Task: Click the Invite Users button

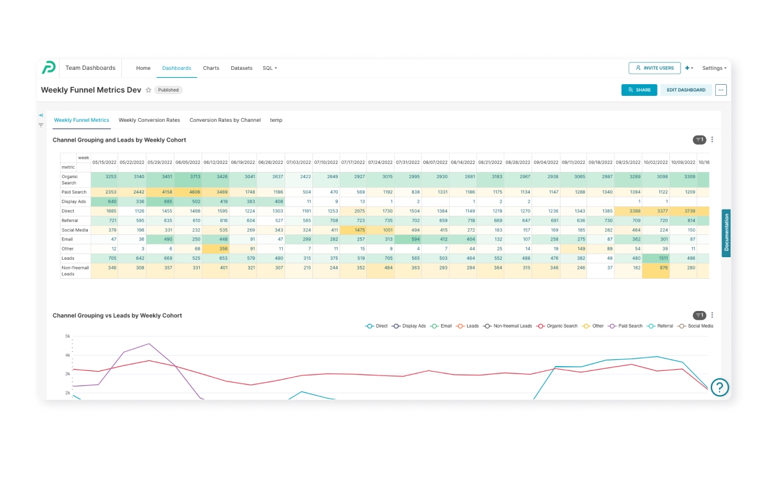Action: click(655, 68)
